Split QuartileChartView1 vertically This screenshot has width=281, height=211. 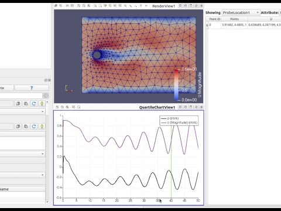pos(186,107)
